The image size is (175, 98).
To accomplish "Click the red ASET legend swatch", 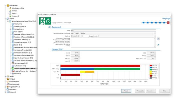I will (151, 65).
